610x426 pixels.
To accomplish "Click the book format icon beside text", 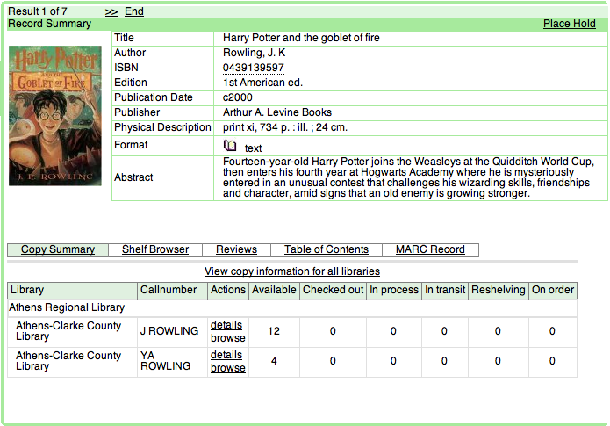I will click(230, 146).
